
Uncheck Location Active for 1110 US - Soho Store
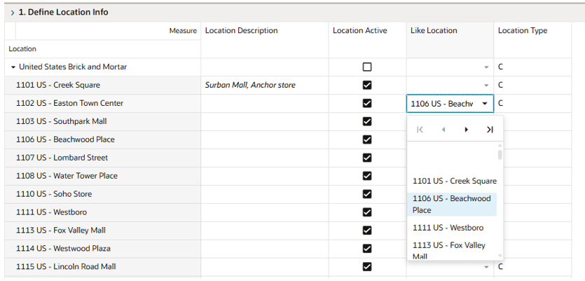367,194
